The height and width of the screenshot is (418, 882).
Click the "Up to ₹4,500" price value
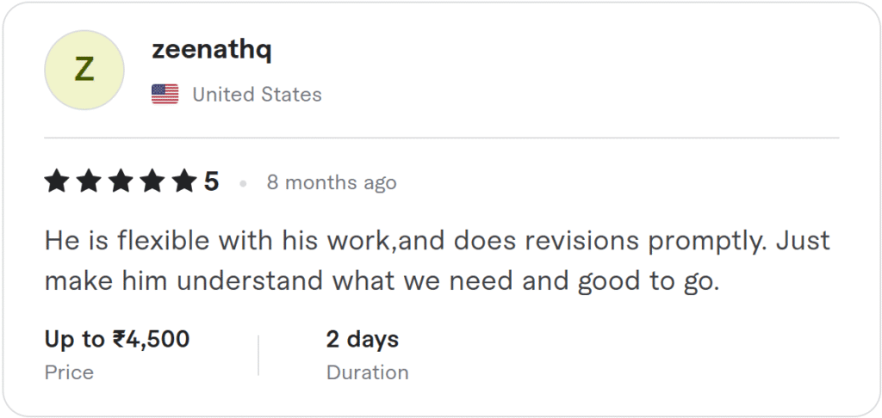pos(117,339)
